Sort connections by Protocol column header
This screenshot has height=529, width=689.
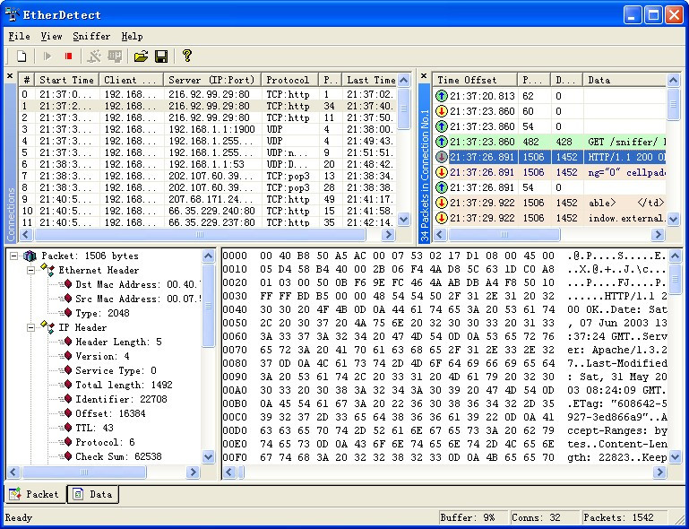(288, 80)
